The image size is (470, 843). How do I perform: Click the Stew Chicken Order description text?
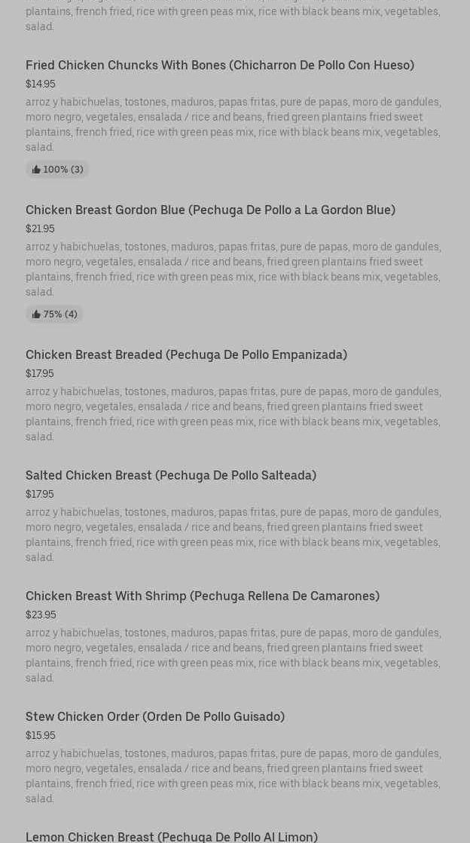pos(233,776)
